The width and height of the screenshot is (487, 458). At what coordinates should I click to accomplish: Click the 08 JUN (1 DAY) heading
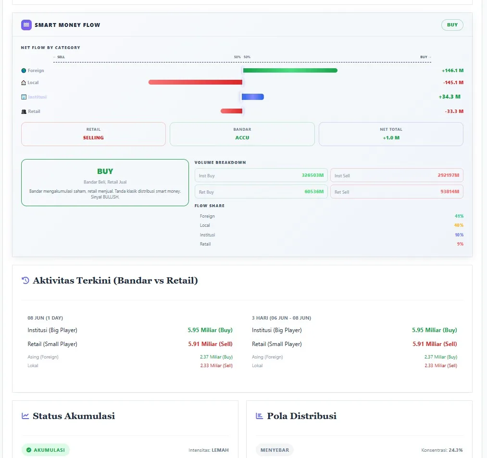pyautogui.click(x=45, y=318)
